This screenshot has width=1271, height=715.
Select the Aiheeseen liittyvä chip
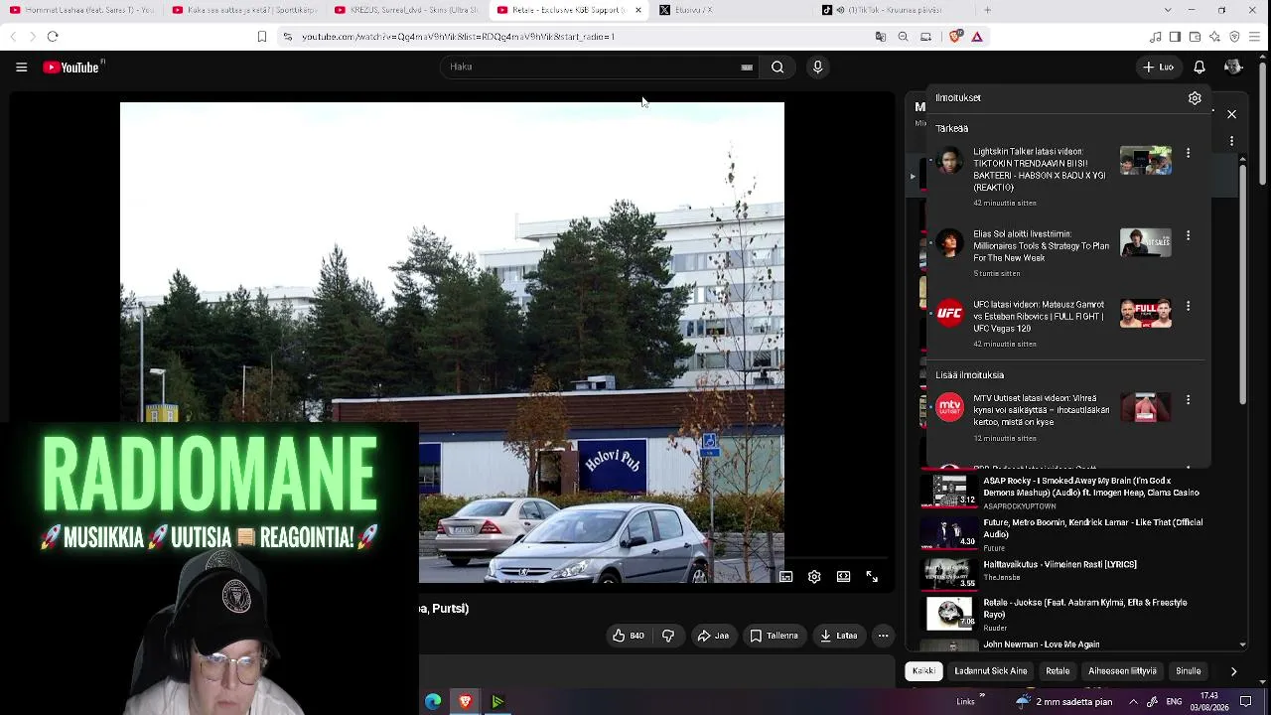1122,671
